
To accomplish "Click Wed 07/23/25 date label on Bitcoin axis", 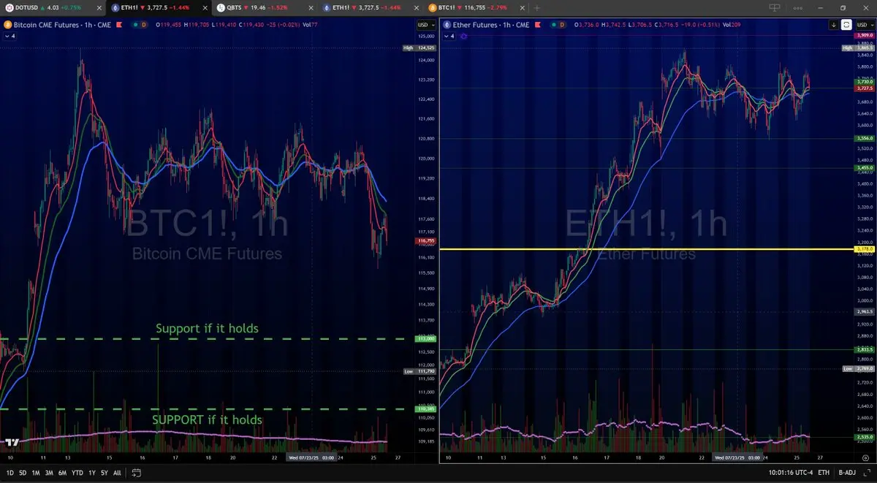I will tap(313, 458).
